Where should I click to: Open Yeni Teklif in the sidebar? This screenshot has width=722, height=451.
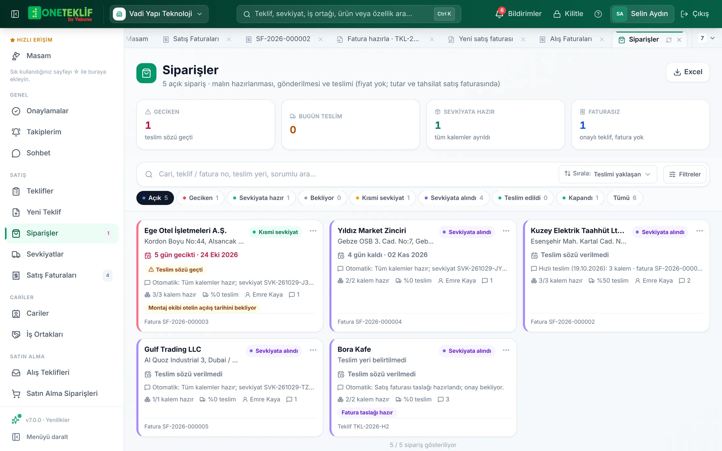click(x=62, y=212)
